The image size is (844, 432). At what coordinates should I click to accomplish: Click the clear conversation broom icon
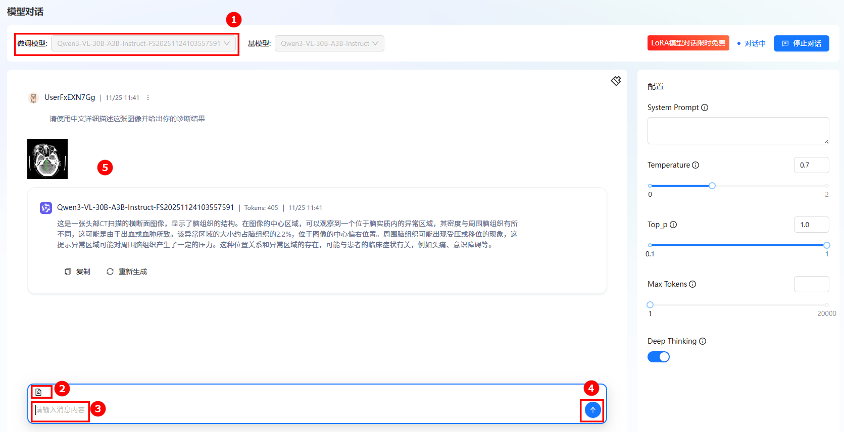[616, 81]
